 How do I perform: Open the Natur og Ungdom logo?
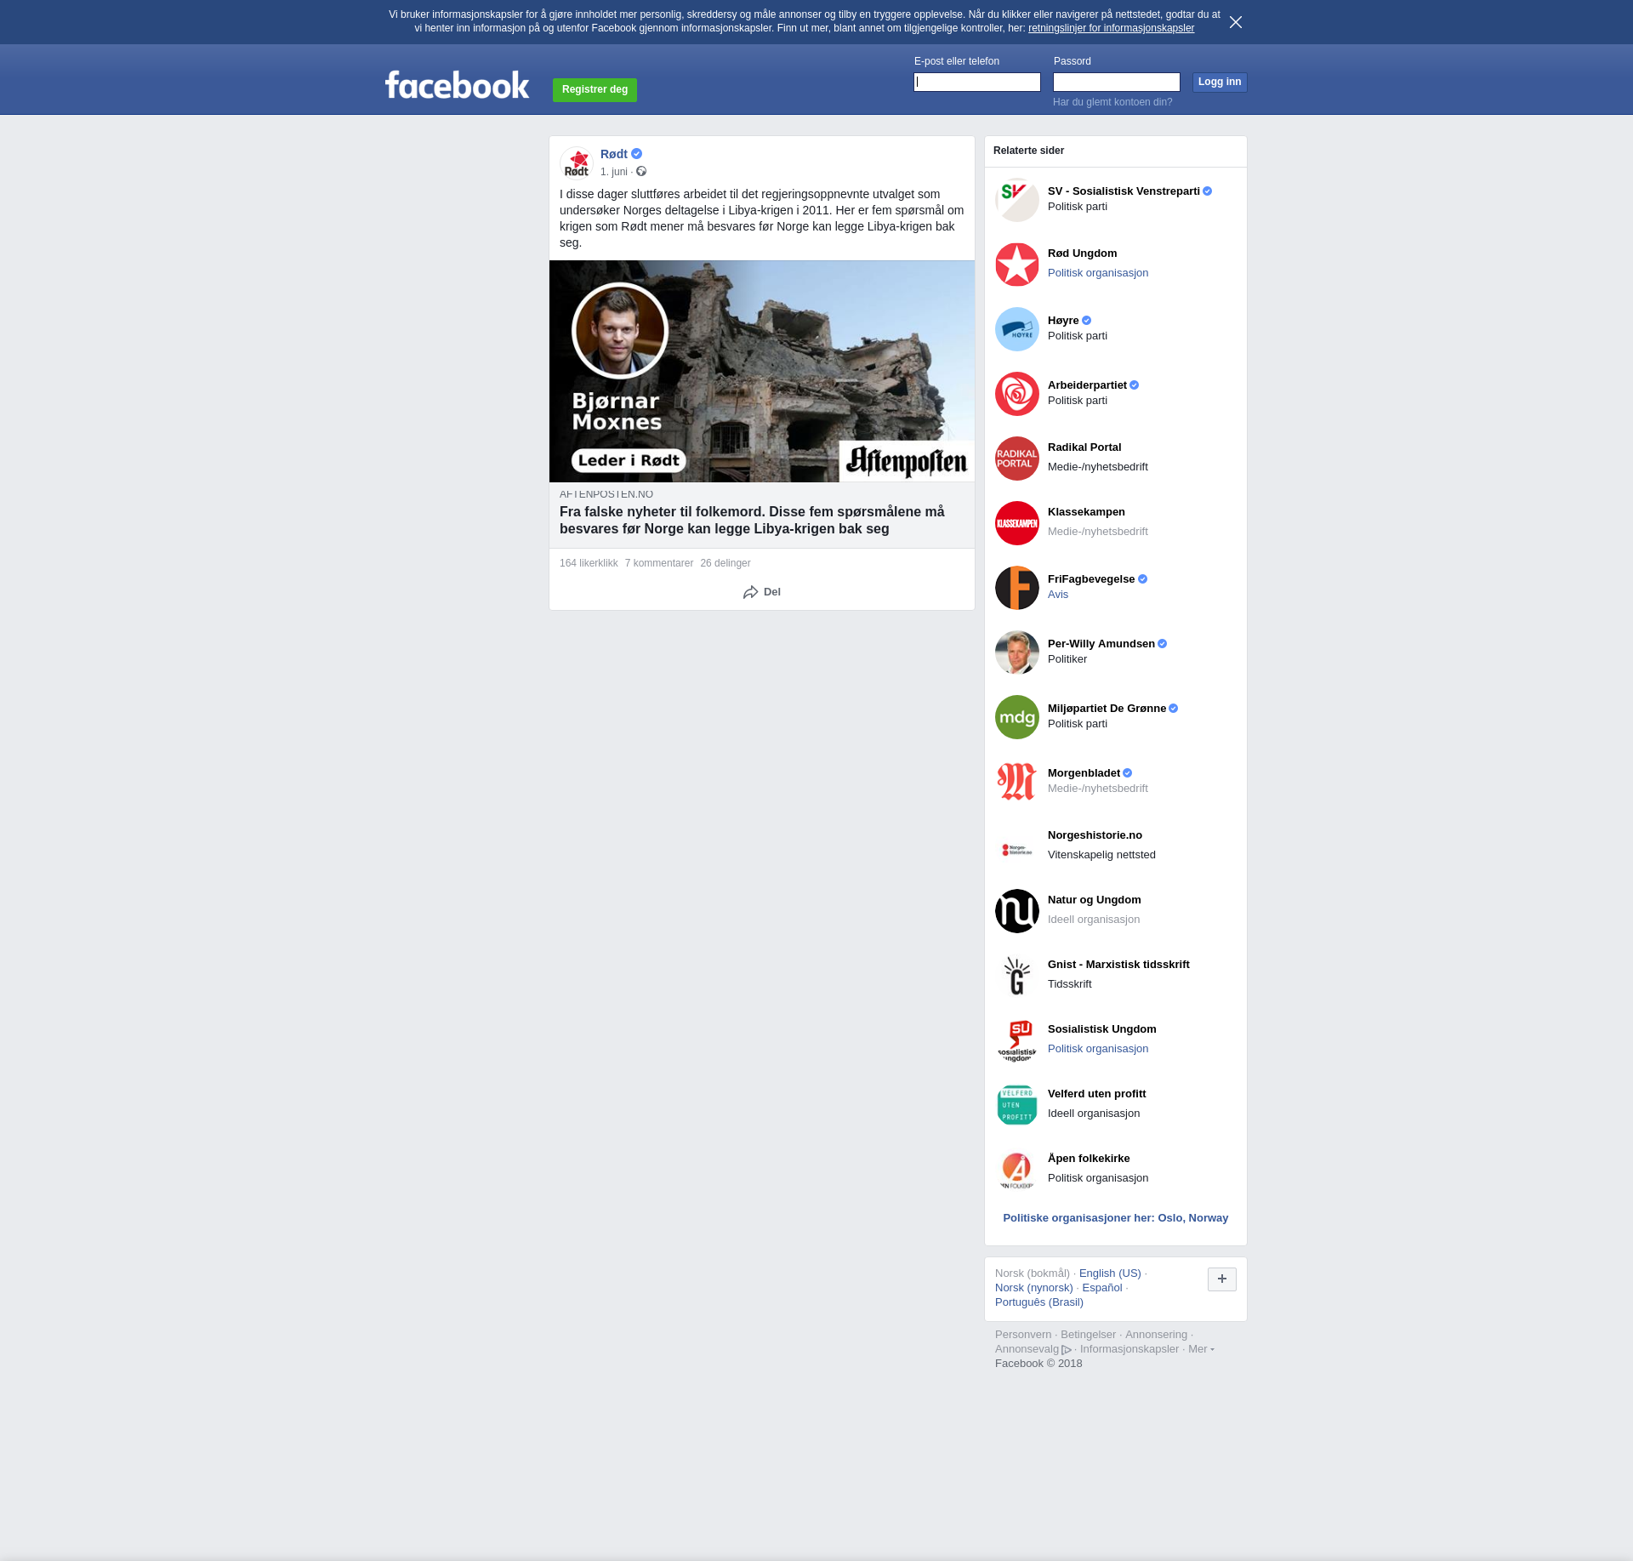pyautogui.click(x=1016, y=911)
